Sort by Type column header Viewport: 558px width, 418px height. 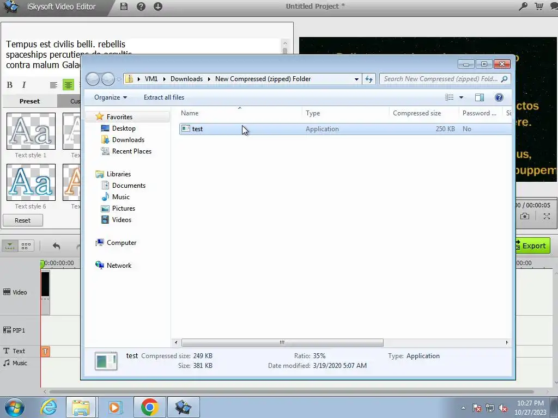pyautogui.click(x=345, y=113)
